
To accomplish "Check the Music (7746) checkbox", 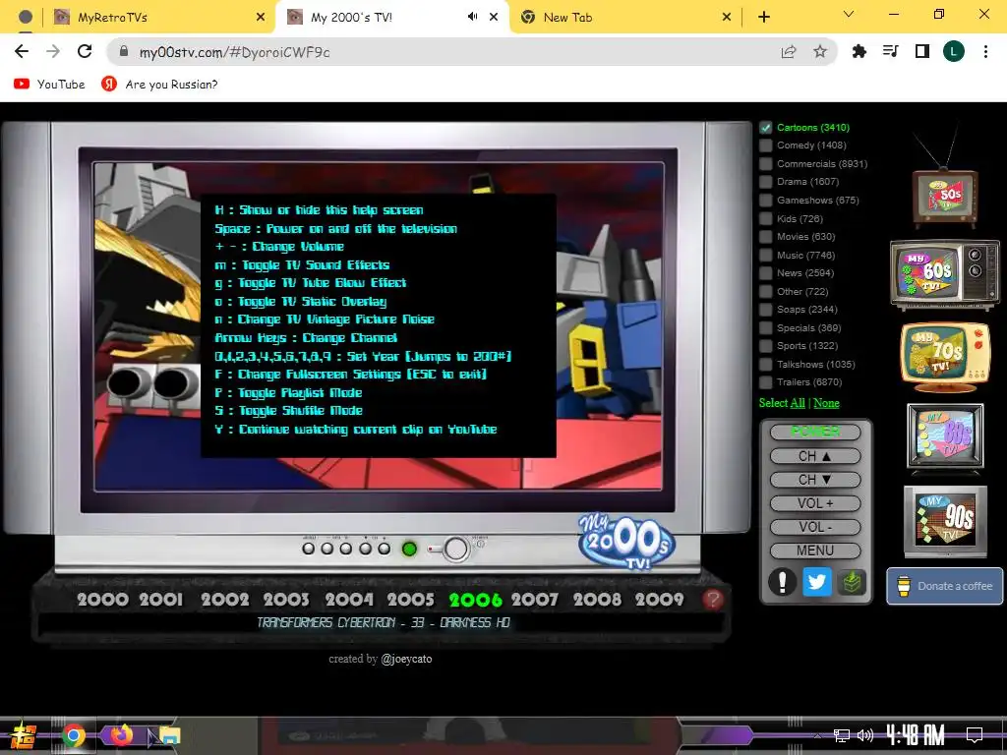I will pos(765,256).
